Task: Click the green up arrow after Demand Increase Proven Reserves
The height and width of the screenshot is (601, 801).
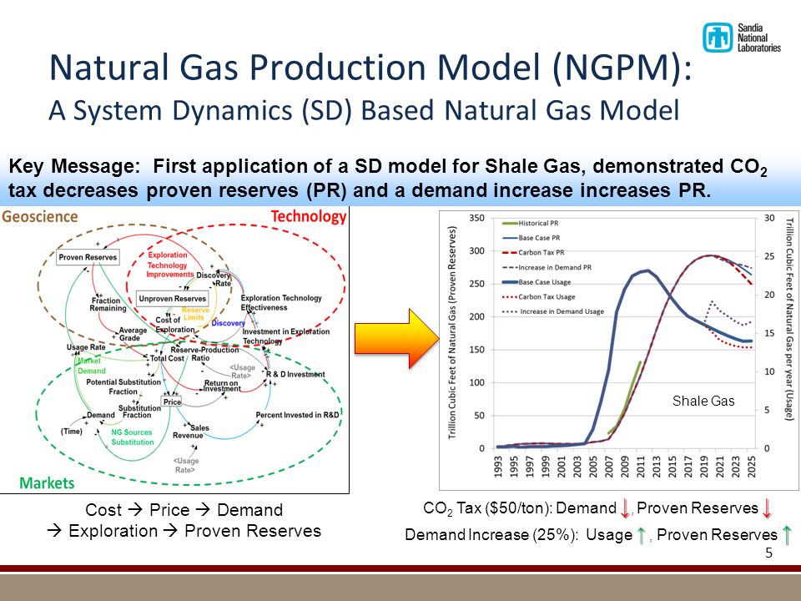Action: coord(787,535)
